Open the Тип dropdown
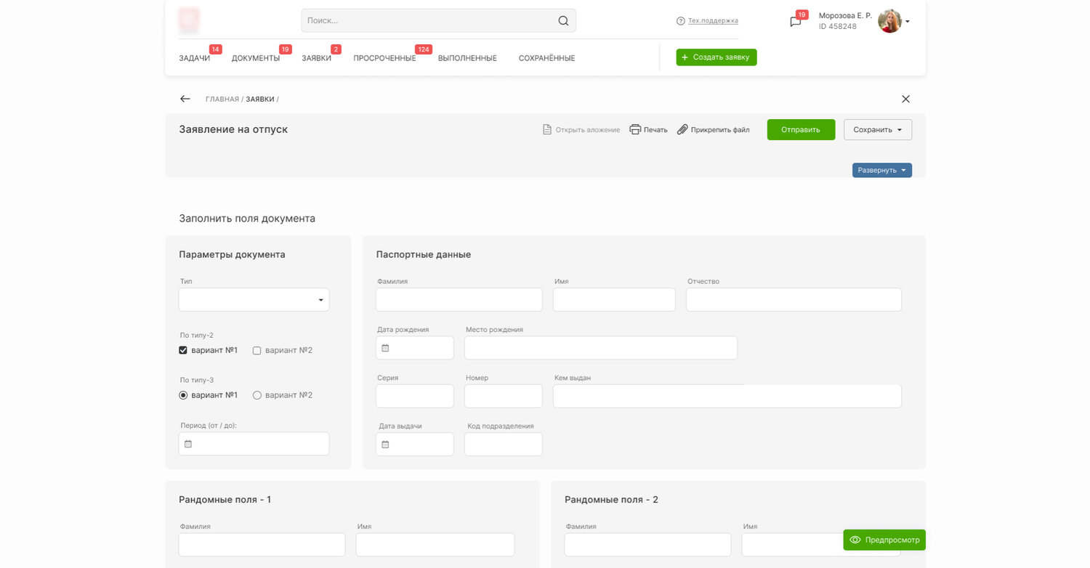The width and height of the screenshot is (1090, 568). click(254, 300)
